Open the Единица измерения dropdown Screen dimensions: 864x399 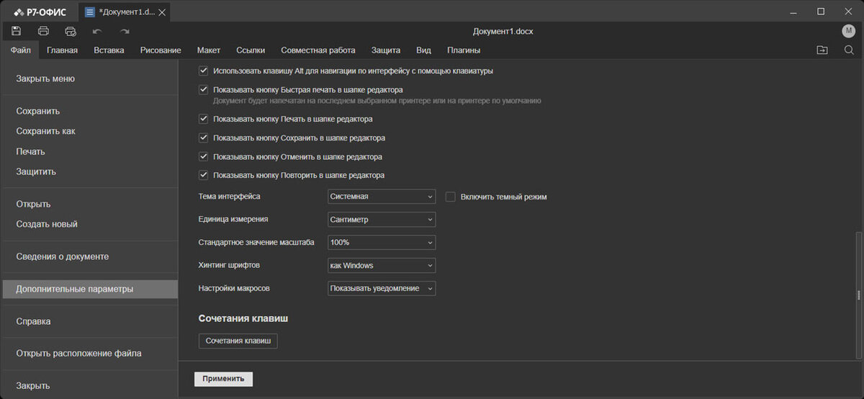coord(382,219)
